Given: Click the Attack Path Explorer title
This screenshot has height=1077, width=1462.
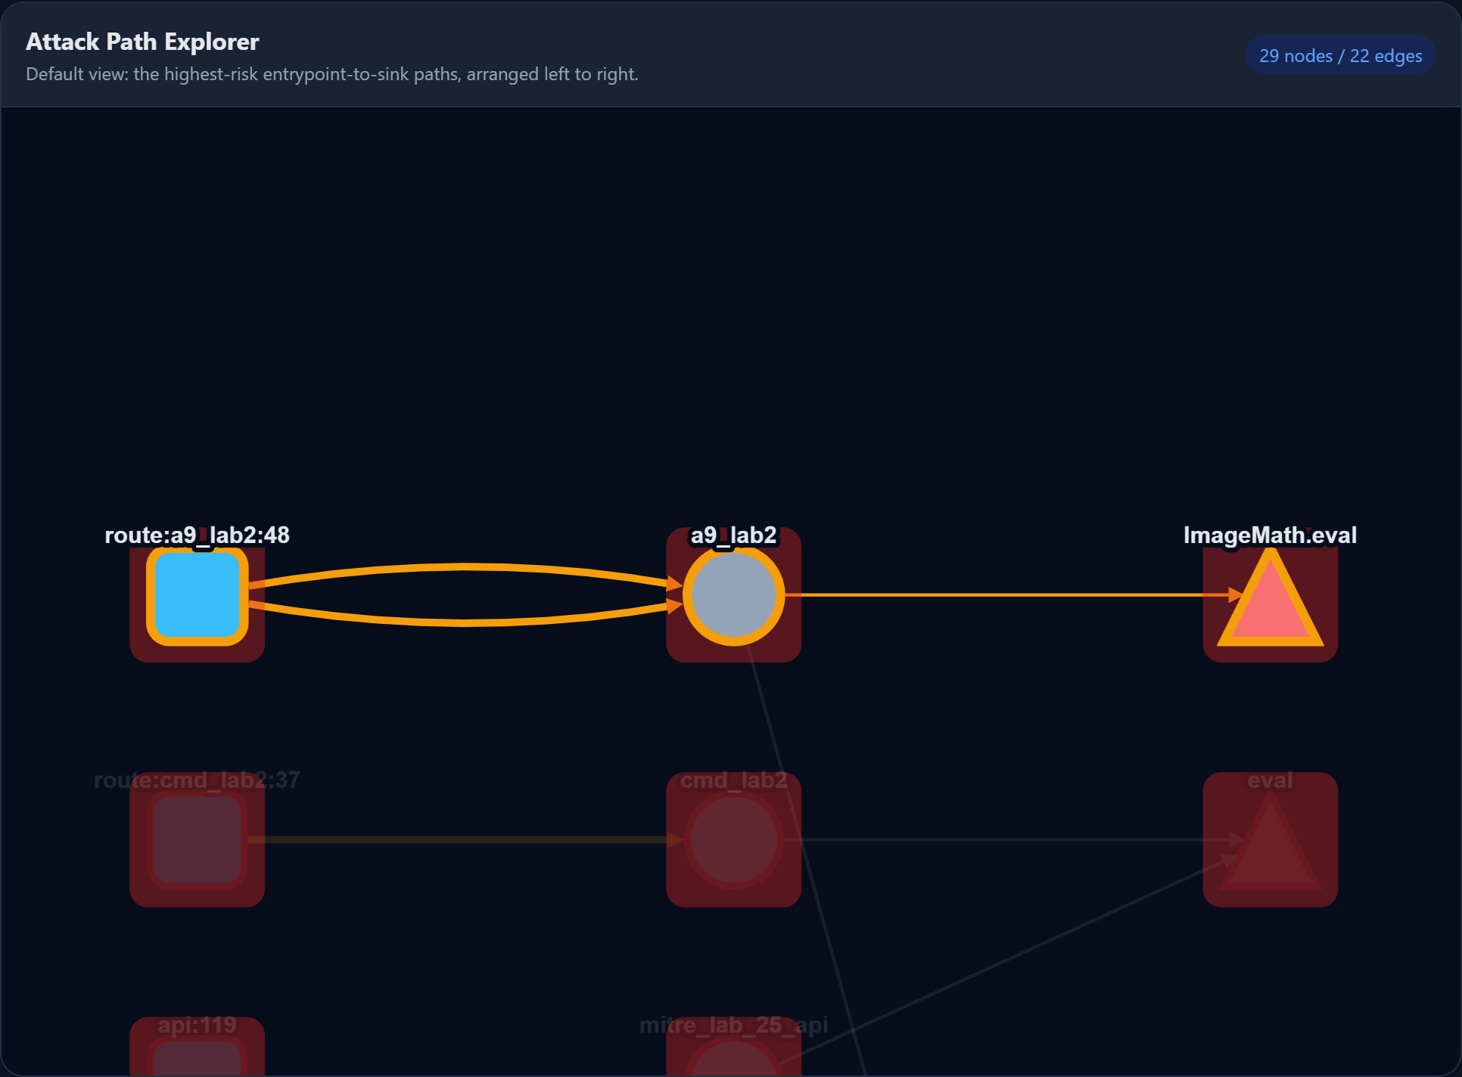Looking at the screenshot, I should coord(142,42).
